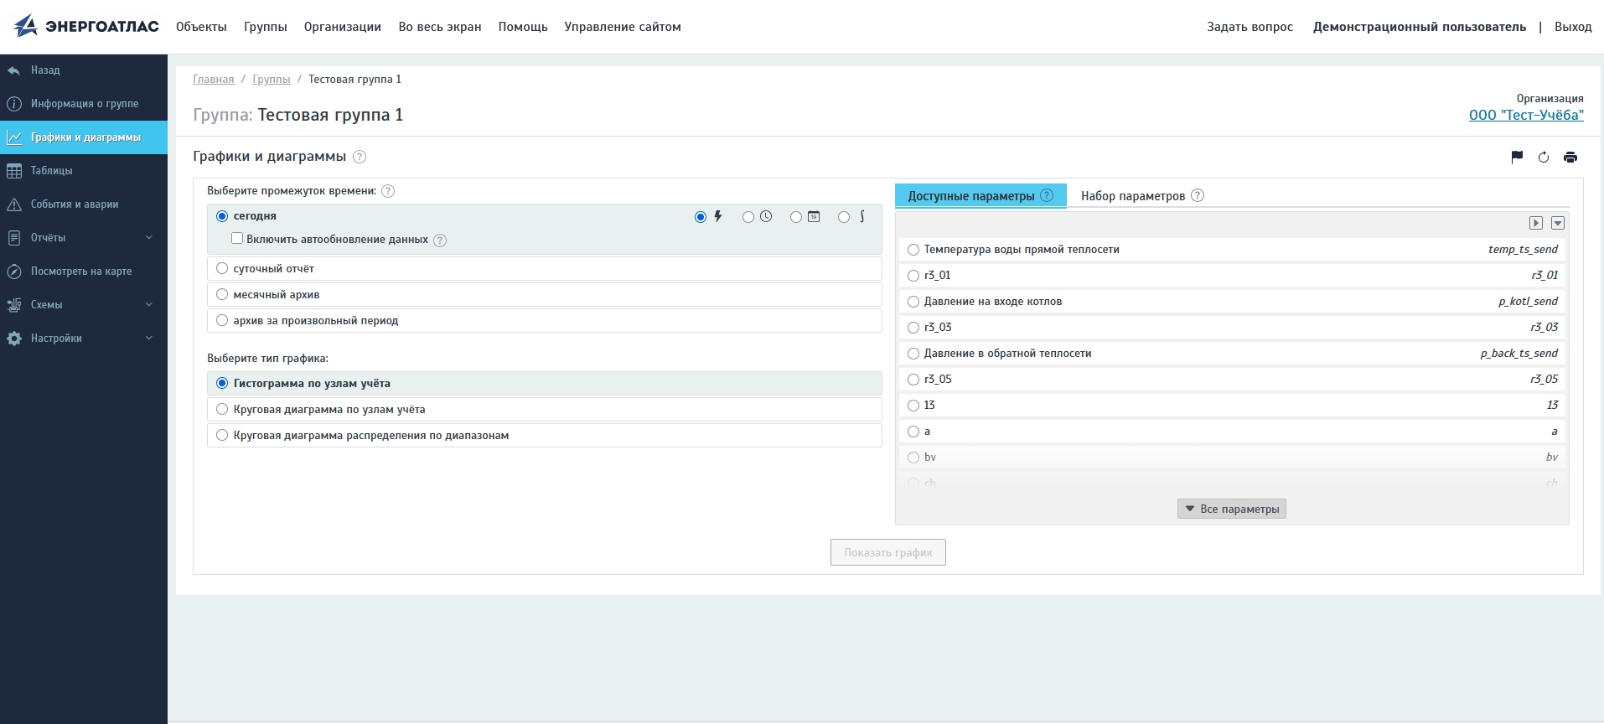Enable Включить автообновление данных checkbox

click(x=237, y=239)
